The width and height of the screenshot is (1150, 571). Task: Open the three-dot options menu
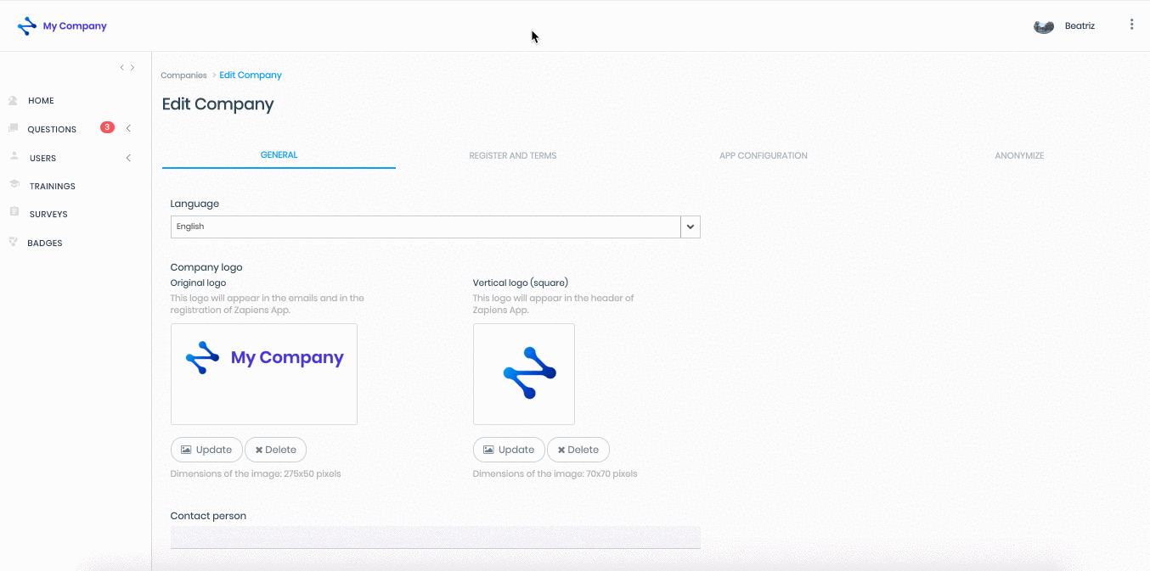(x=1131, y=25)
